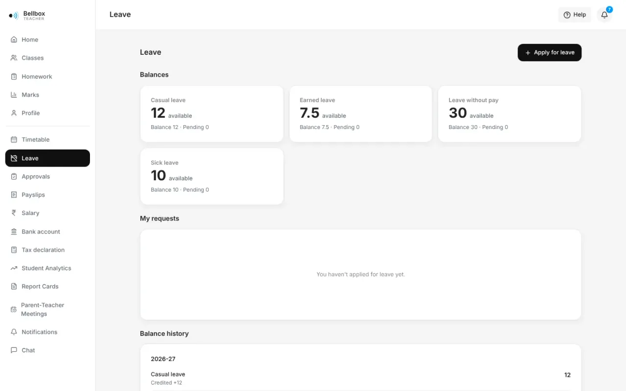Click the "Credited +12" history entry
Screen dimensions: 626x391
pyautogui.click(x=166, y=383)
